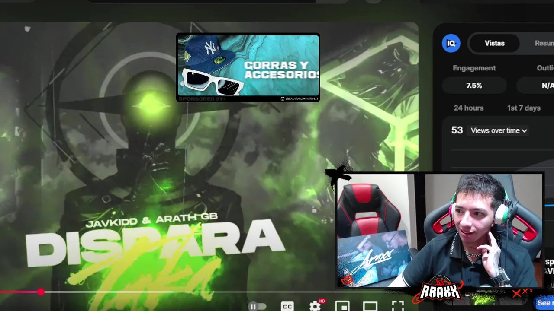Click the 7.5% engagement value
This screenshot has height=311, width=554.
(x=474, y=86)
